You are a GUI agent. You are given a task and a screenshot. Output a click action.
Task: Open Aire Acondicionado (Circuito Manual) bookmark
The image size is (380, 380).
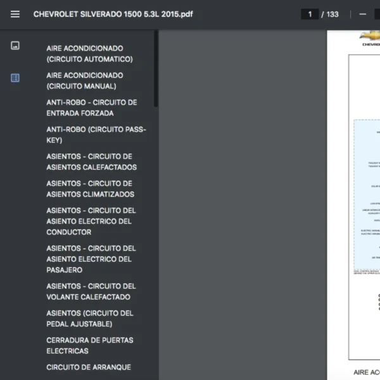pos(85,80)
